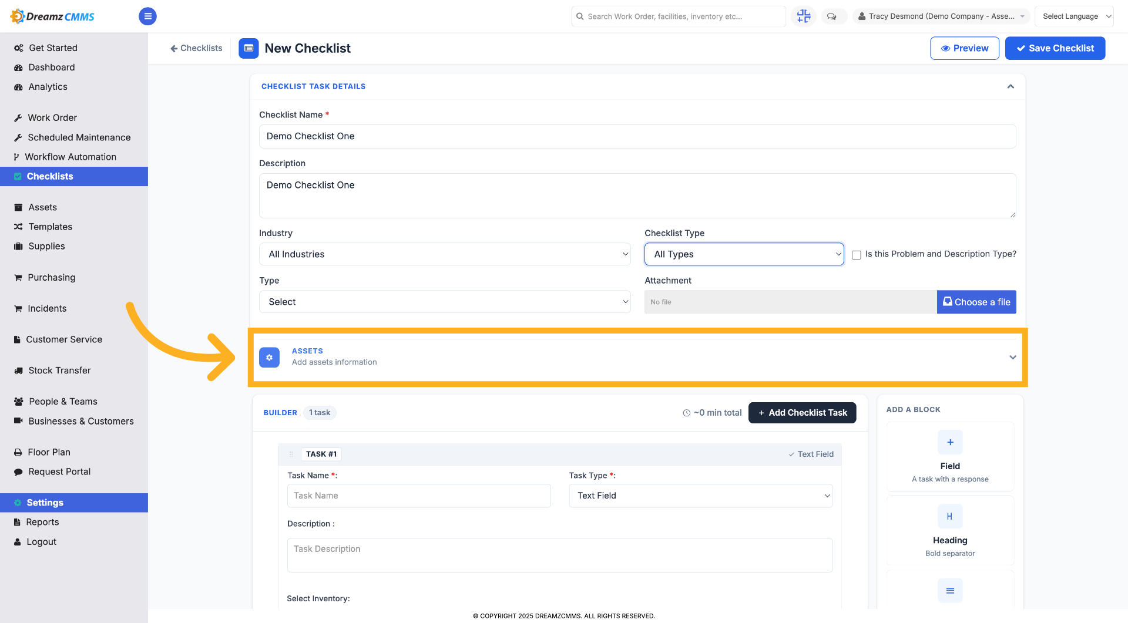Screen dimensions: 1128x623
Task: Click Choose a file button
Action: (976, 302)
